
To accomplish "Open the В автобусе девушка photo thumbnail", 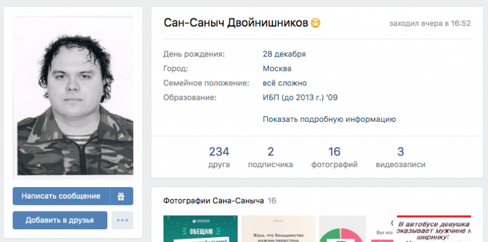I will pos(434,229).
